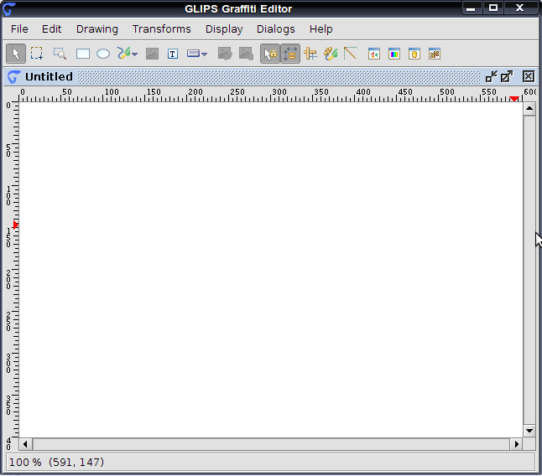Select the dashed rectangle selection tool
This screenshot has height=476, width=542.
[37, 54]
